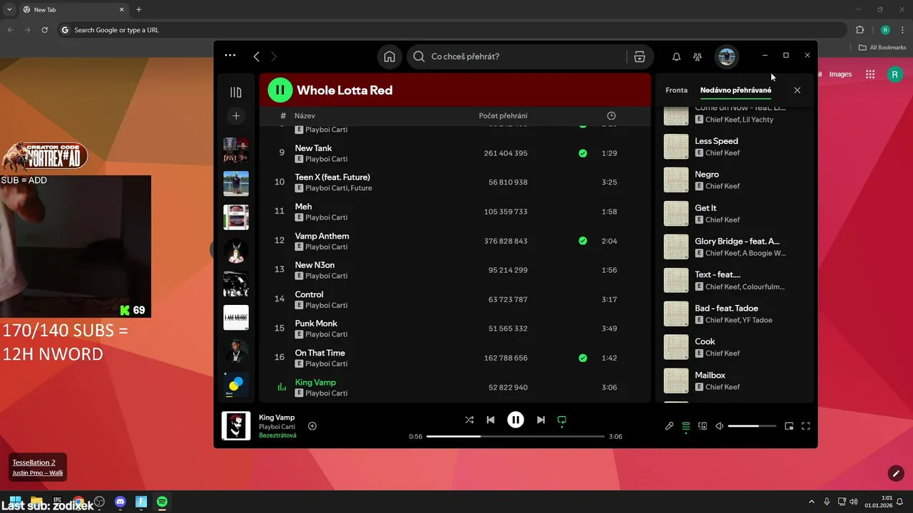The width and height of the screenshot is (913, 513).
Task: Open the I AM MUSIC album in sidebar
Action: click(236, 317)
